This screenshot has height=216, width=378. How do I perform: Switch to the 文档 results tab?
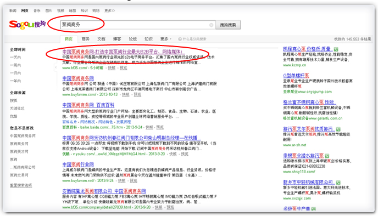(x=101, y=39)
